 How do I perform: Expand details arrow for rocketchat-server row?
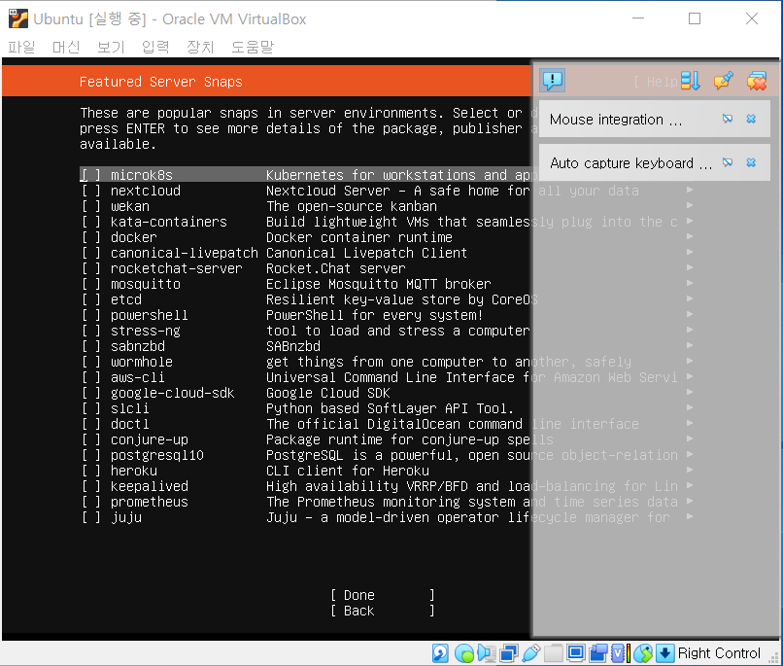[690, 267]
